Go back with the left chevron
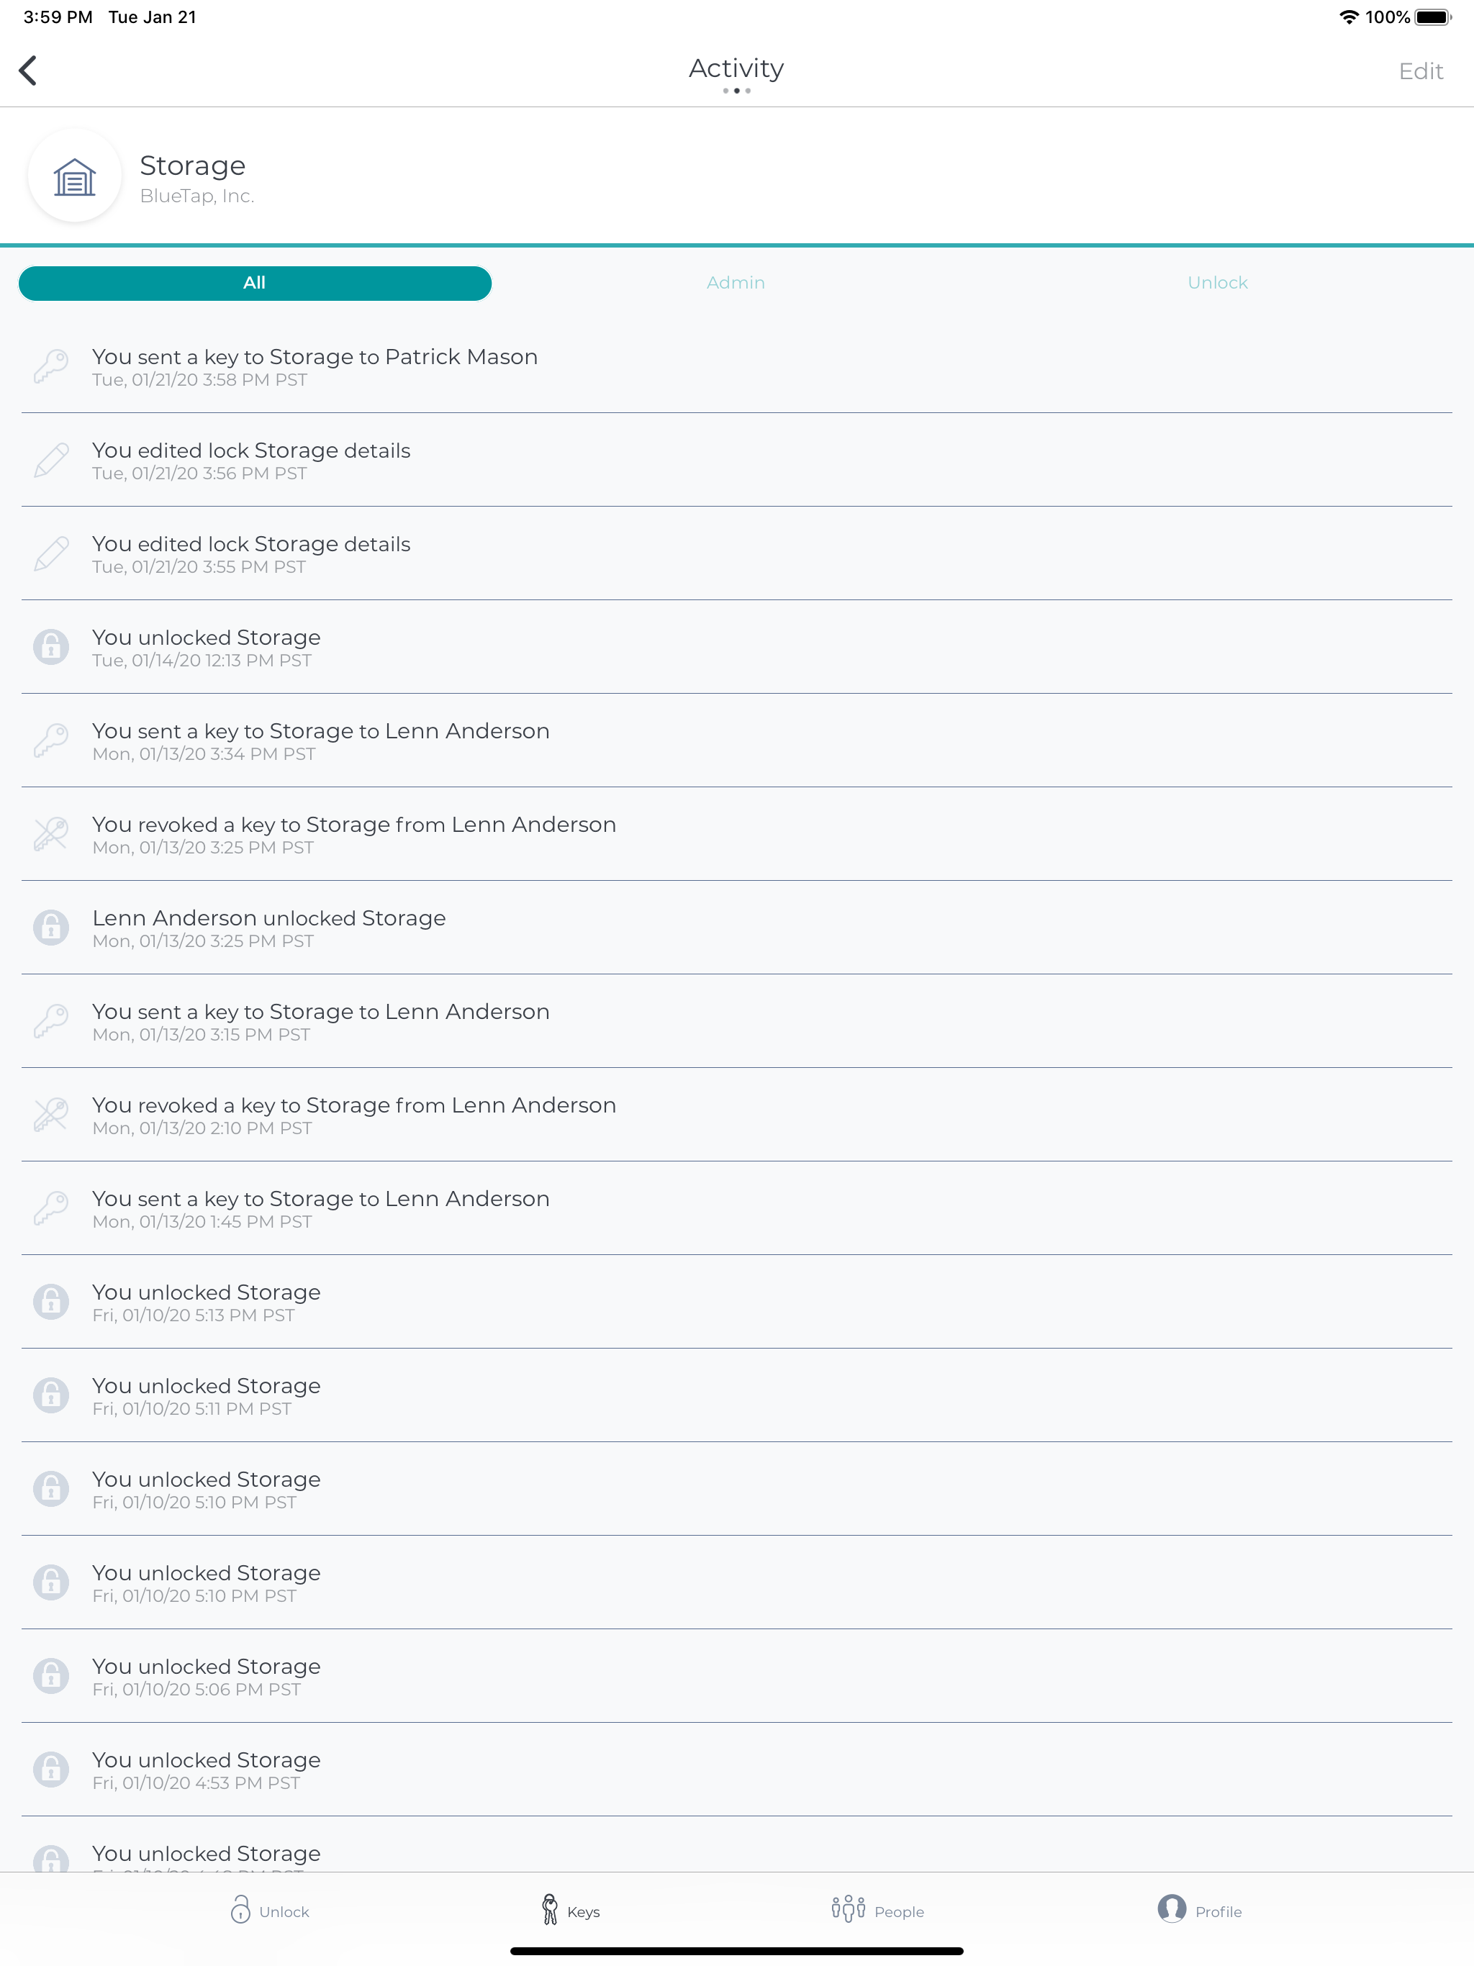 pyautogui.click(x=27, y=71)
